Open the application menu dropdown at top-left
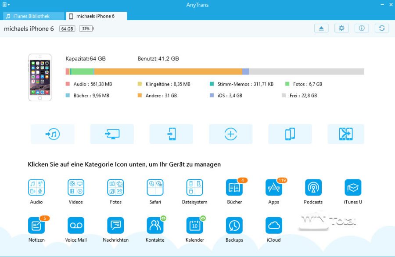Screen dimensions: 395x257 (x=6, y=4)
